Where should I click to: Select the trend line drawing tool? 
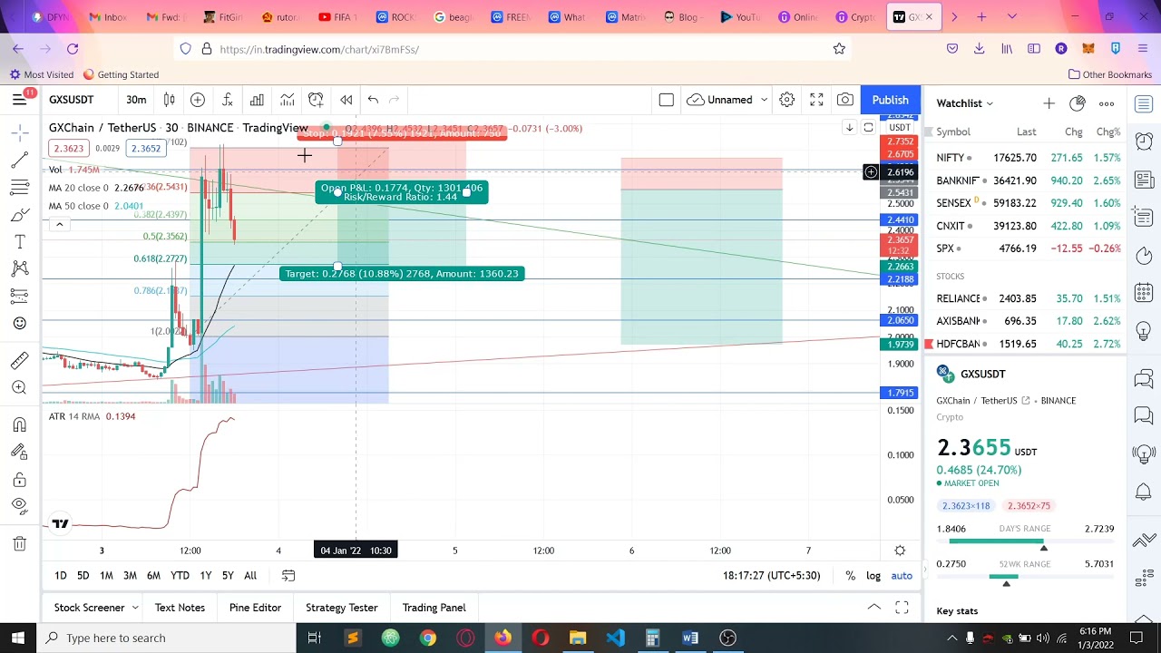coord(19,161)
